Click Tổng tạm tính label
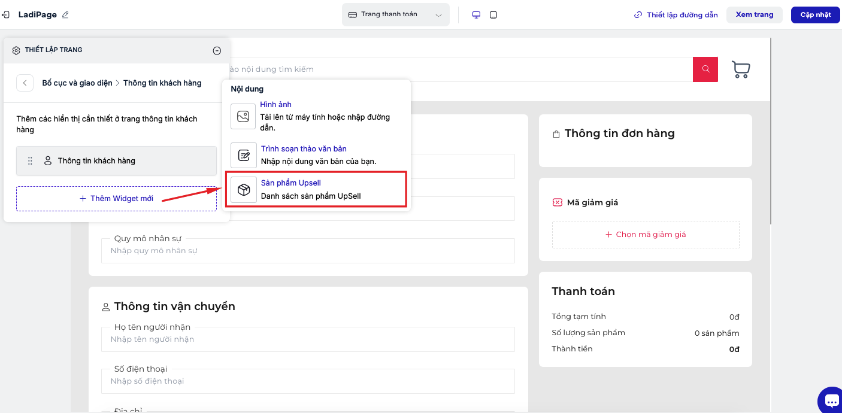Screen dimensions: 842x413 579,317
